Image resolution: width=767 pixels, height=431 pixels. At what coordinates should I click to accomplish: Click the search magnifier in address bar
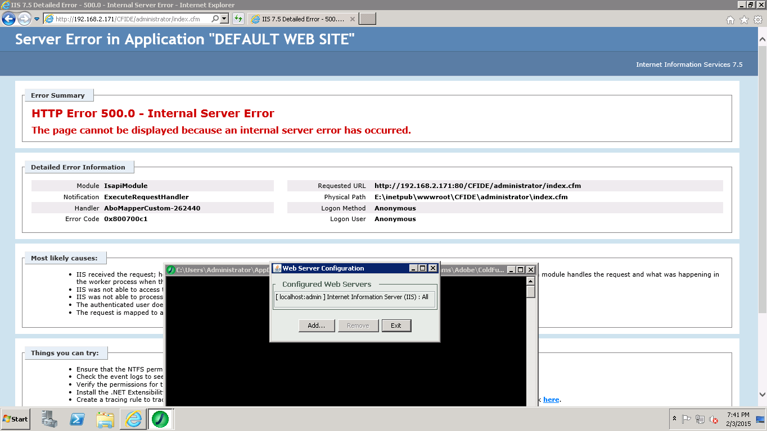pyautogui.click(x=215, y=19)
